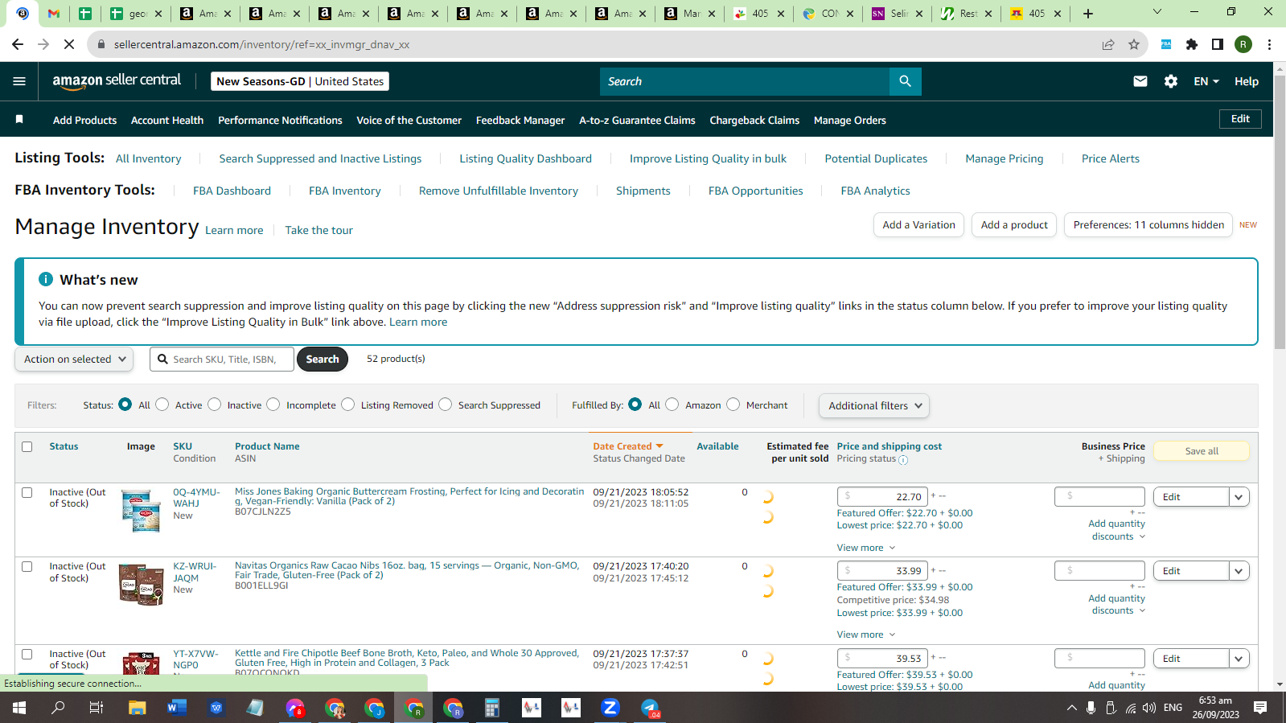
Task: Open the FBA Dashboard link
Action: coord(232,191)
